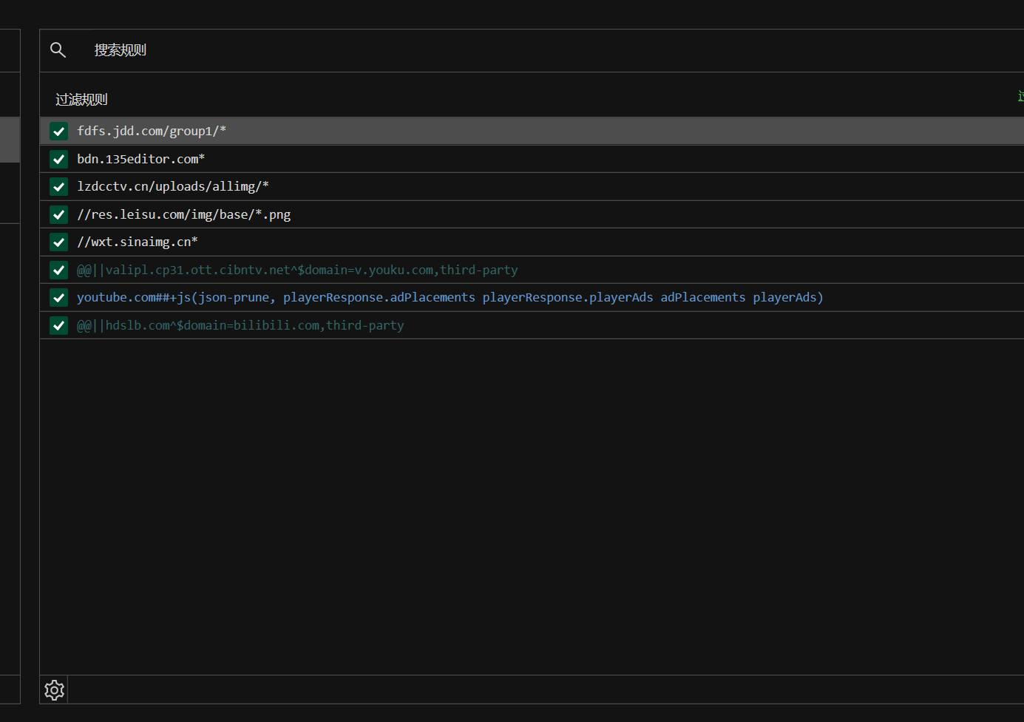Image resolution: width=1024 pixels, height=722 pixels.
Task: Select the @@||hdslb.com^$domain=bilibili.com rule text
Action: 240,325
